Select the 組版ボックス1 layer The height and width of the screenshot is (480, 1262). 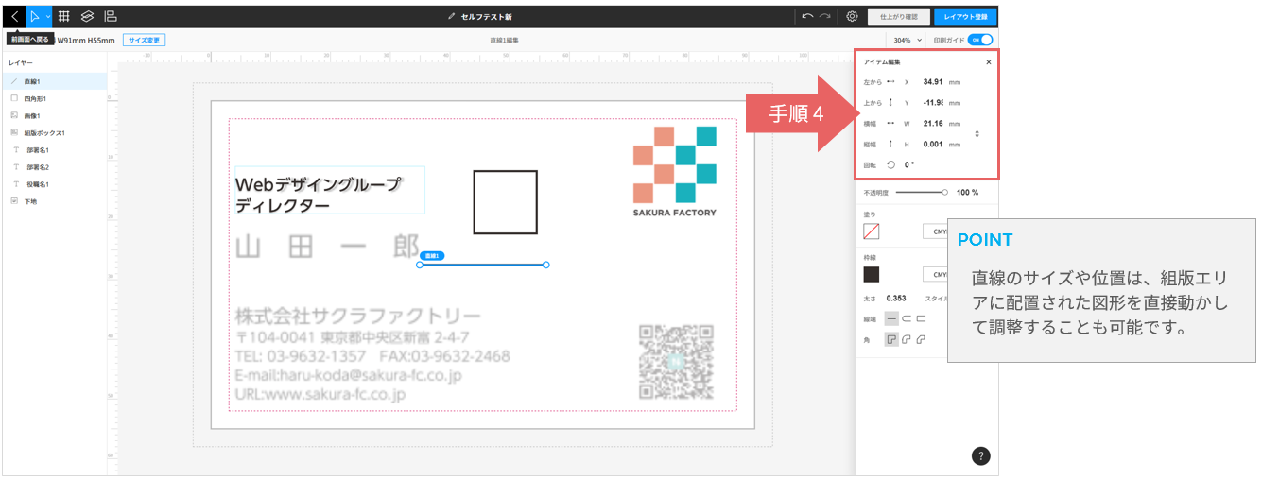click(54, 133)
